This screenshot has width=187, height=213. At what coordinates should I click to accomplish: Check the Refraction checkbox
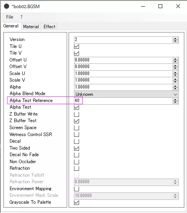coord(77,169)
